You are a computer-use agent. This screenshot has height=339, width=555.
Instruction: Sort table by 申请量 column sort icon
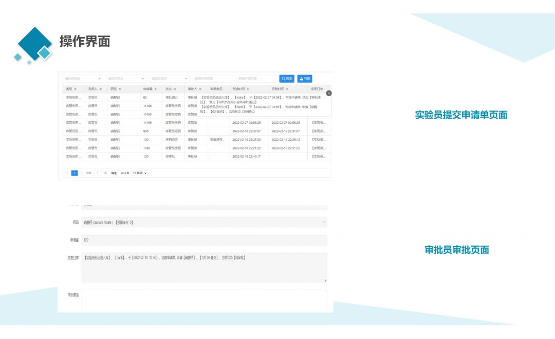click(x=156, y=89)
